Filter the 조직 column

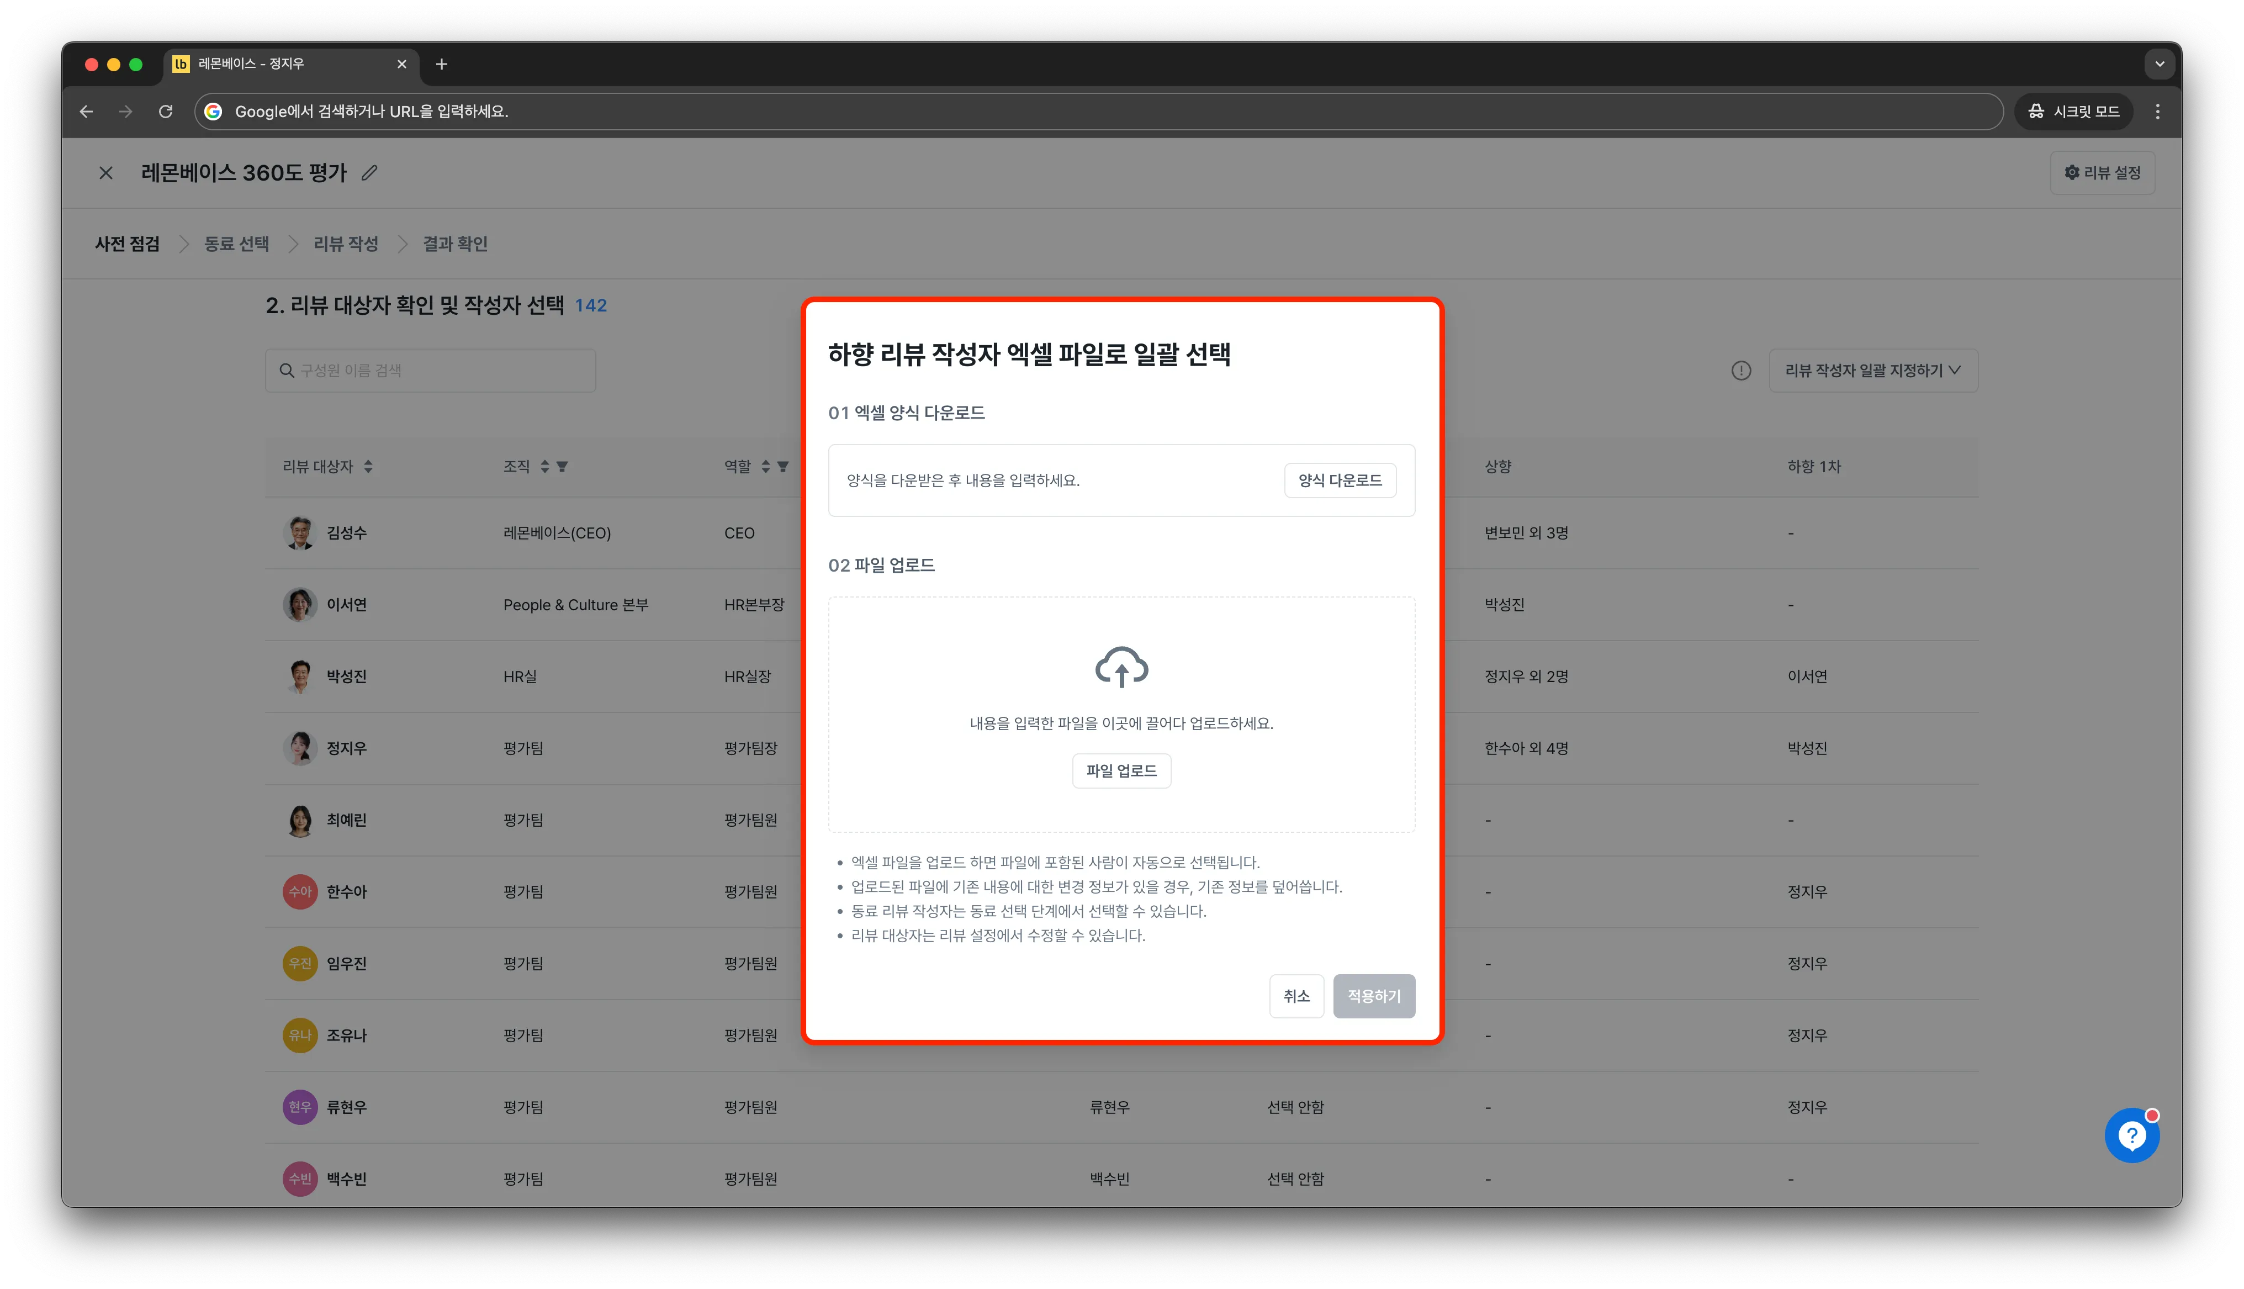point(563,467)
